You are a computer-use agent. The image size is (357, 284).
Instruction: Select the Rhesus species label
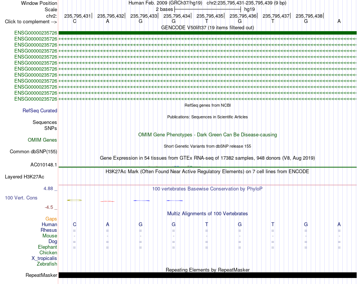tap(49, 230)
